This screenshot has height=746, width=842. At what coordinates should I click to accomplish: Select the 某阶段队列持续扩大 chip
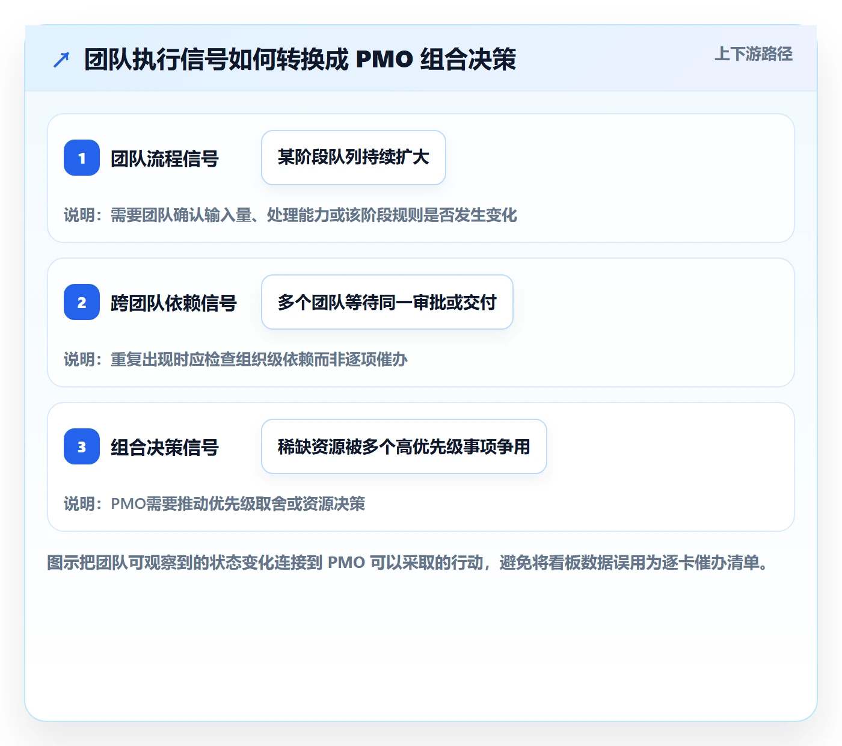point(354,158)
